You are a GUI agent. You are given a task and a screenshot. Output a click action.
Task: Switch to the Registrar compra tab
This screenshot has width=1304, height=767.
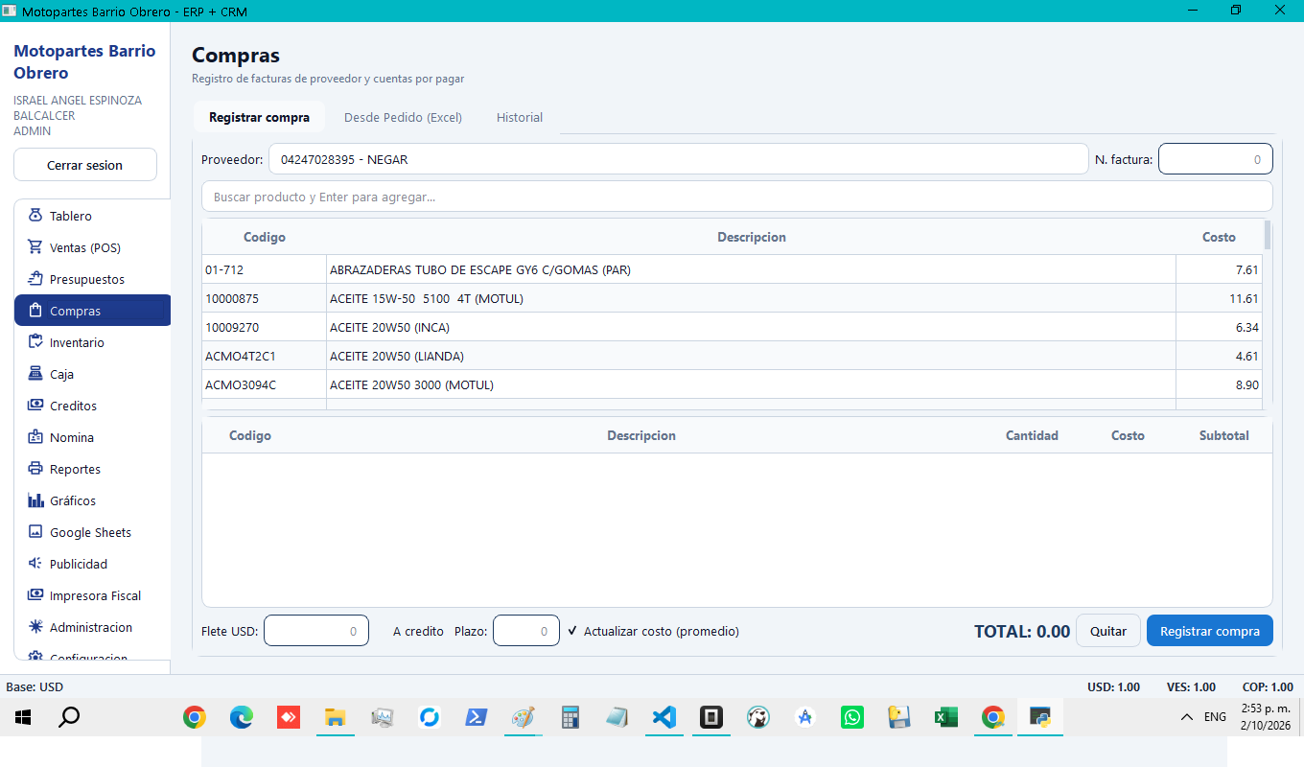pyautogui.click(x=259, y=117)
